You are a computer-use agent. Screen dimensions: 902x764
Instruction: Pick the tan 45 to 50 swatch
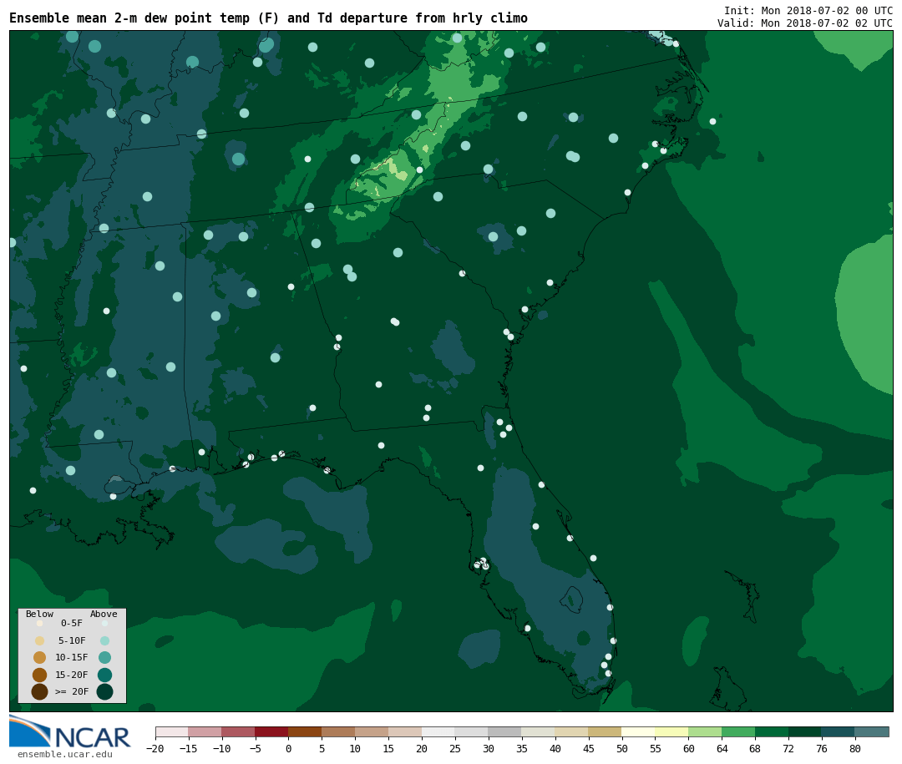tap(606, 732)
